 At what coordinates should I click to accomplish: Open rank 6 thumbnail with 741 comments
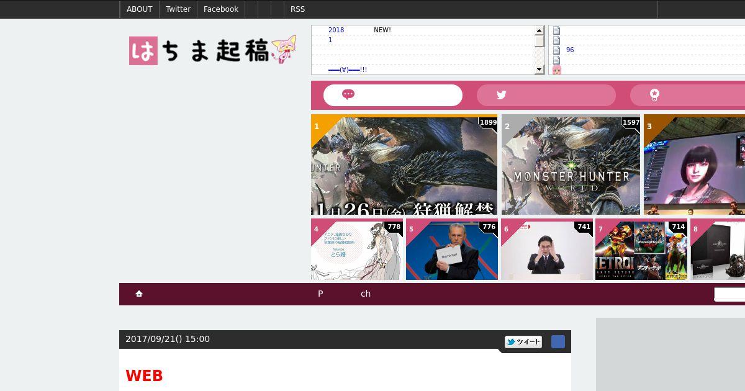coord(547,249)
